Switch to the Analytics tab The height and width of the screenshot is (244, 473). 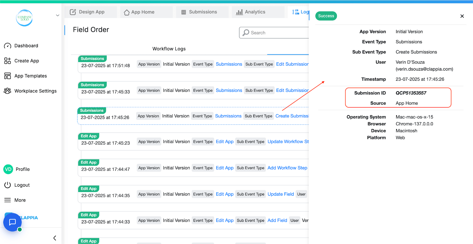click(x=258, y=12)
